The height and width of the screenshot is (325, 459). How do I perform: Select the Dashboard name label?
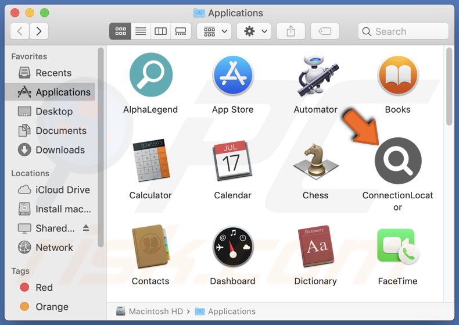click(233, 281)
